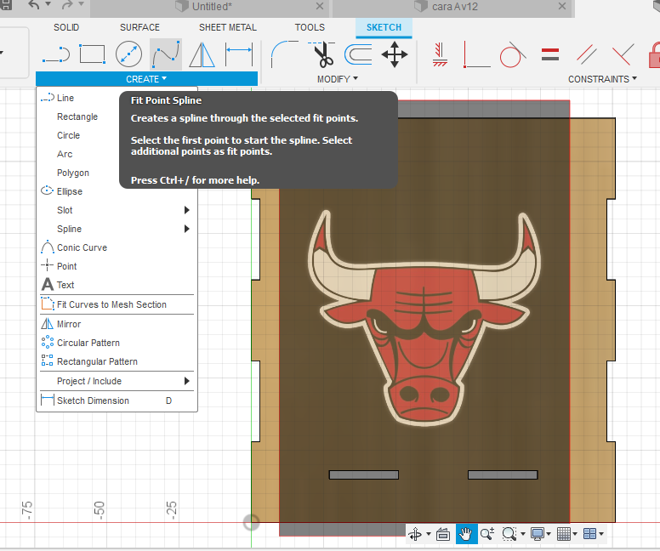Select the Offset tool icon

(358, 54)
